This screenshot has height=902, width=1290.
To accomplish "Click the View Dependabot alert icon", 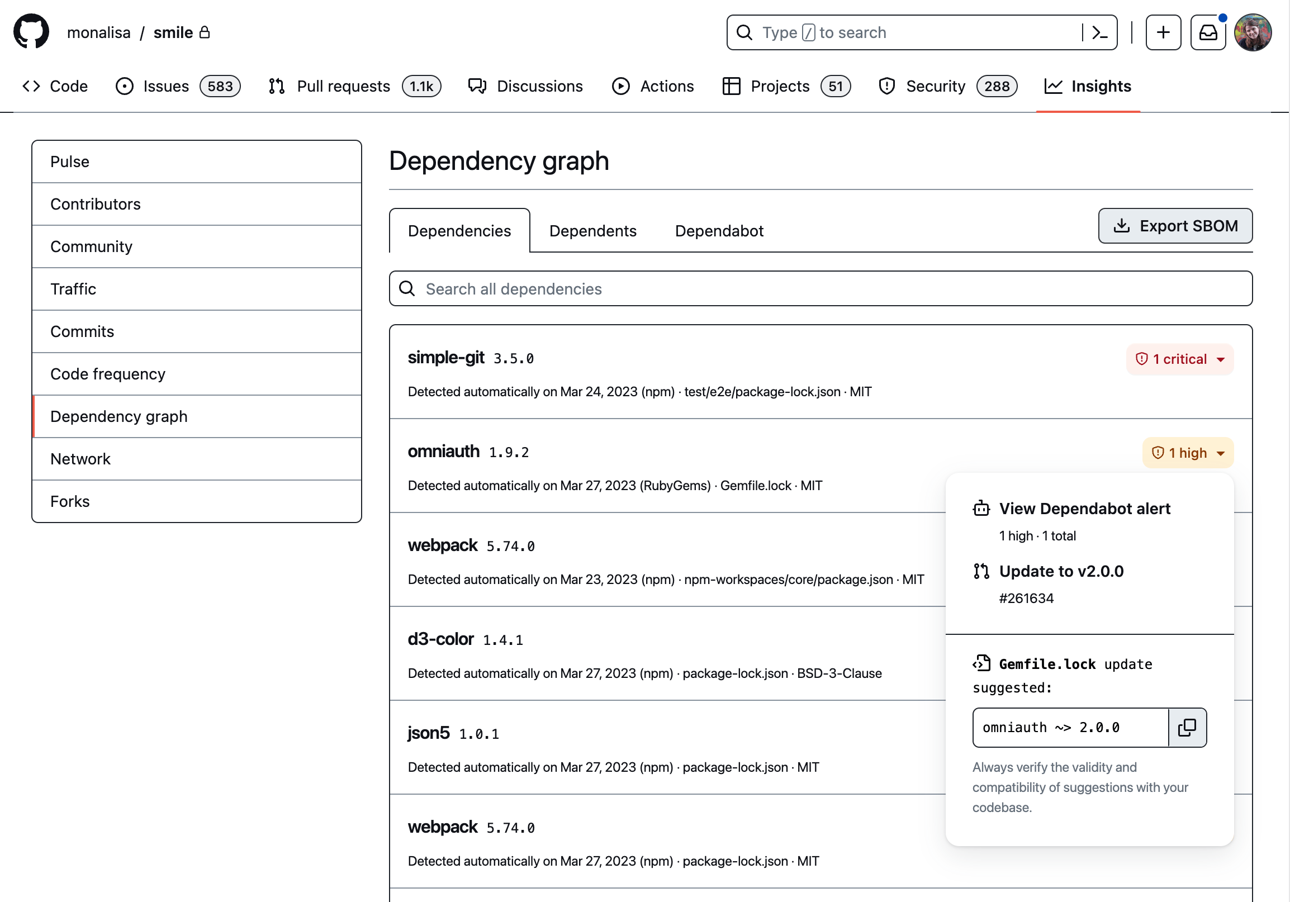I will click(x=981, y=508).
